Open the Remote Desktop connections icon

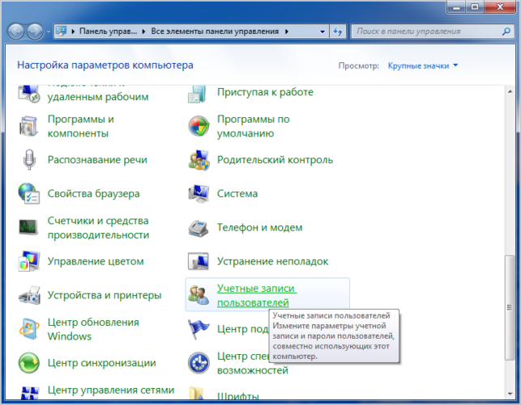[x=29, y=94]
